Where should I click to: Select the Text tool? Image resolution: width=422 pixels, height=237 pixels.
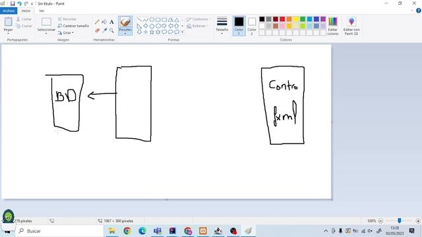[111, 22]
